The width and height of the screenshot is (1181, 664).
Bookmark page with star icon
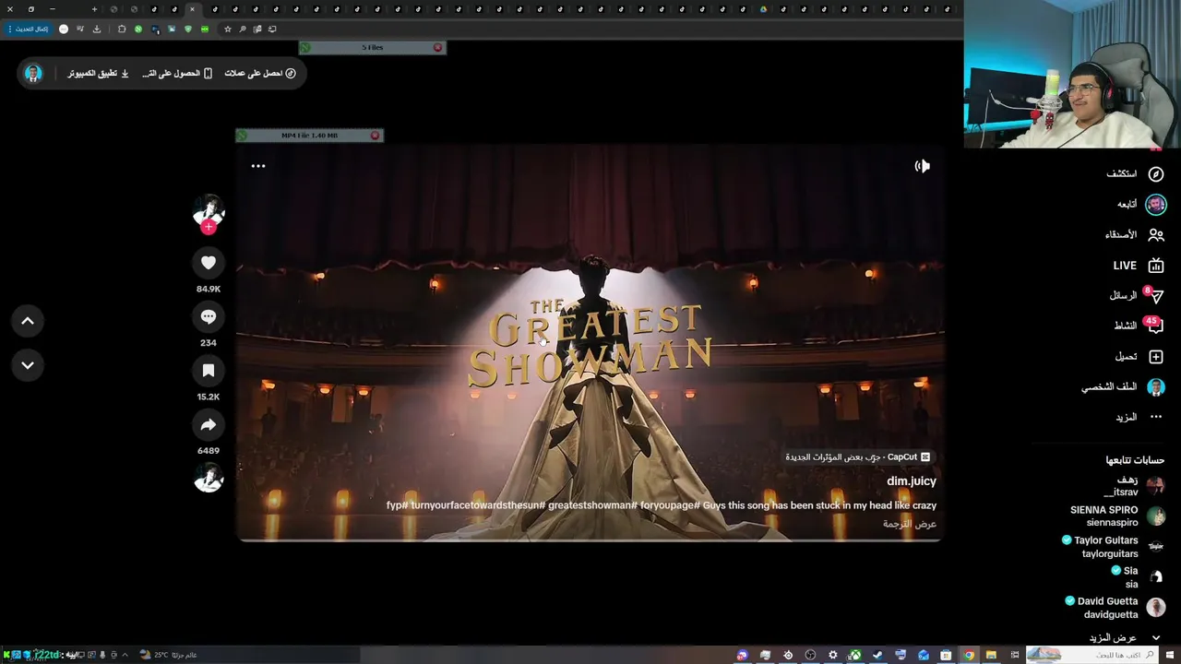[228, 29]
